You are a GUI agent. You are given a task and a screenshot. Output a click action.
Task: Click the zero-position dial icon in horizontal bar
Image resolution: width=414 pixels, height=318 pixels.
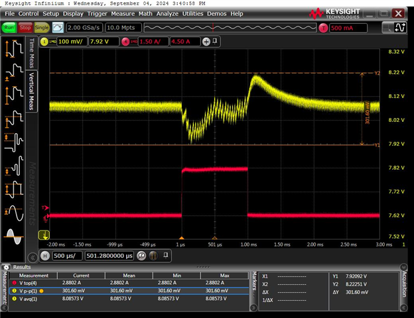142,256
